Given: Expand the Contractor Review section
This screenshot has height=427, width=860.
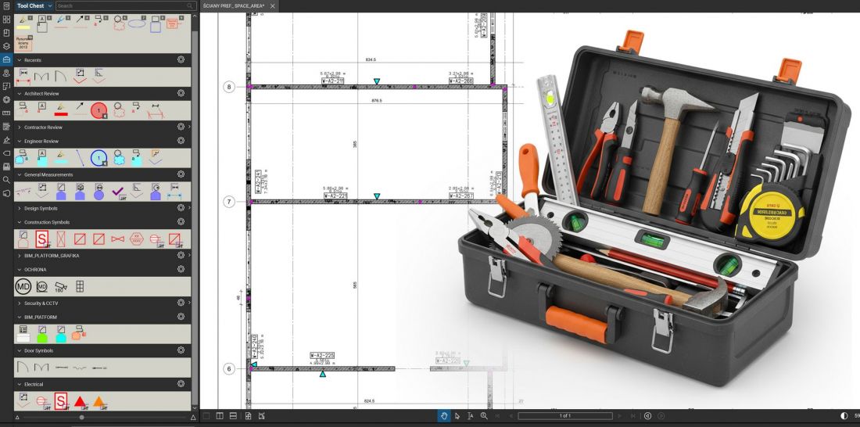Looking at the screenshot, I should 20,127.
